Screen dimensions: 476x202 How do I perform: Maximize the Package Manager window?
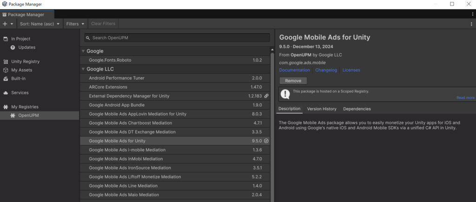[452, 4]
